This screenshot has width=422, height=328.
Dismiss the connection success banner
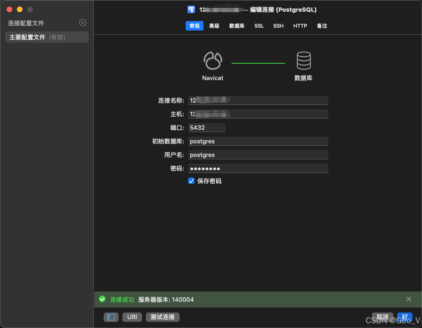(408, 299)
